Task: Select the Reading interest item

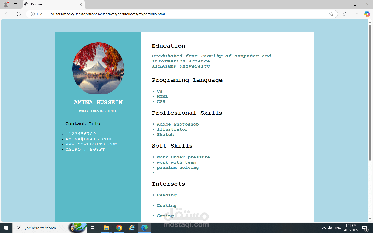Action: pyautogui.click(x=167, y=195)
